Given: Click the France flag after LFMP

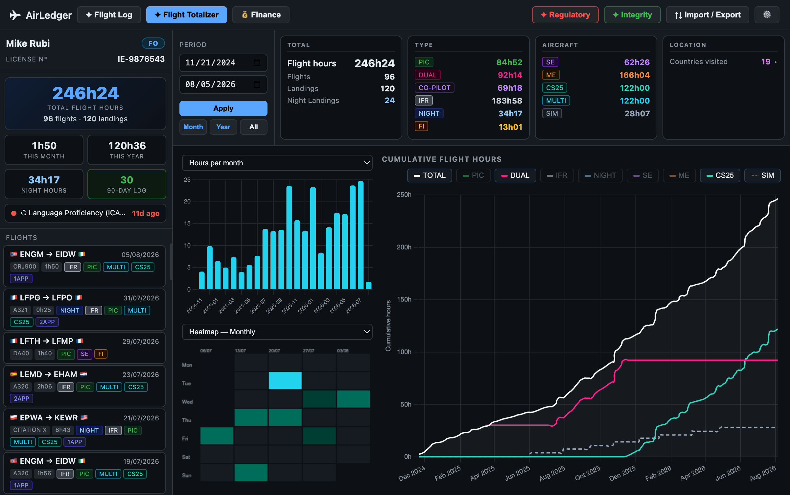Looking at the screenshot, I should pos(80,341).
